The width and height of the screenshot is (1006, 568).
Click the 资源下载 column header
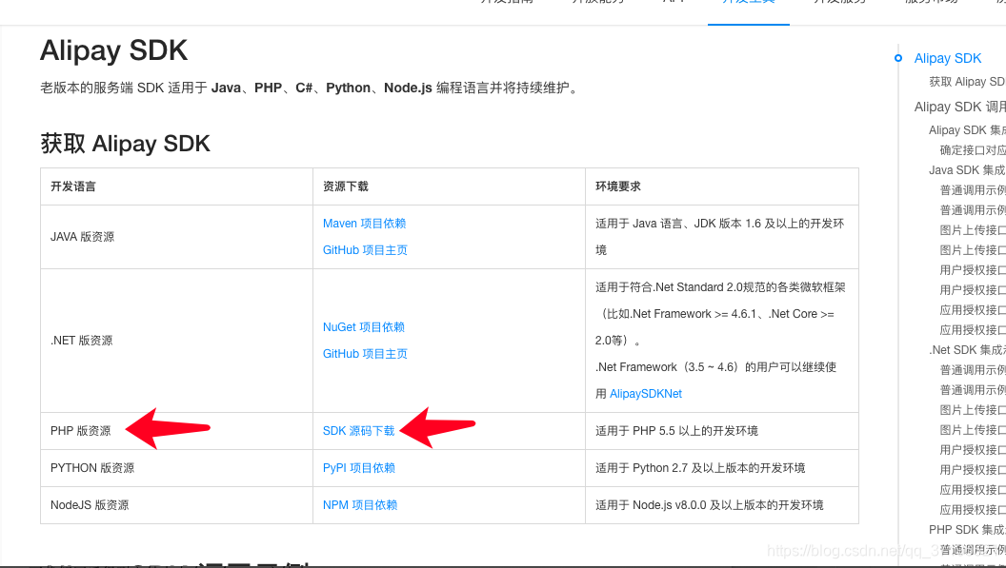pos(449,186)
